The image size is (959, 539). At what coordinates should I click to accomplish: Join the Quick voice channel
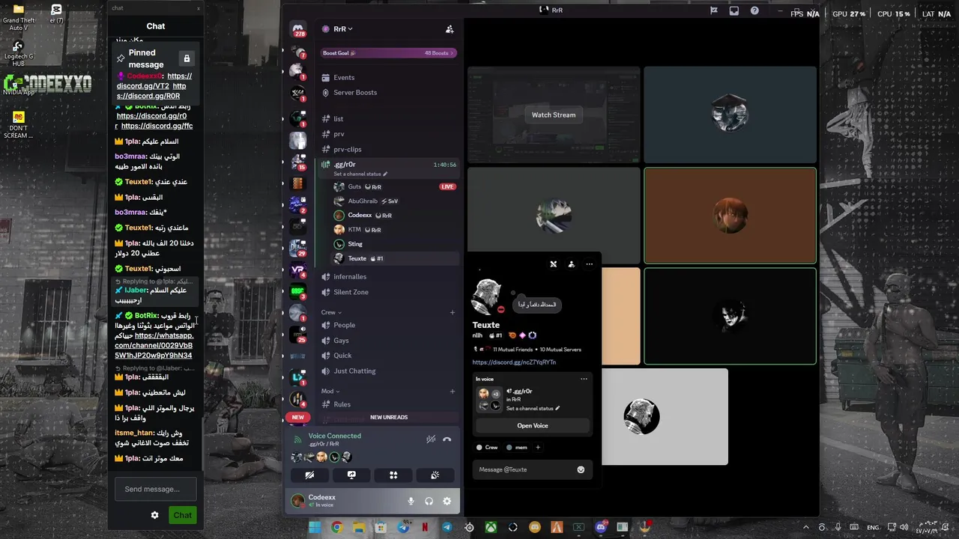point(342,356)
